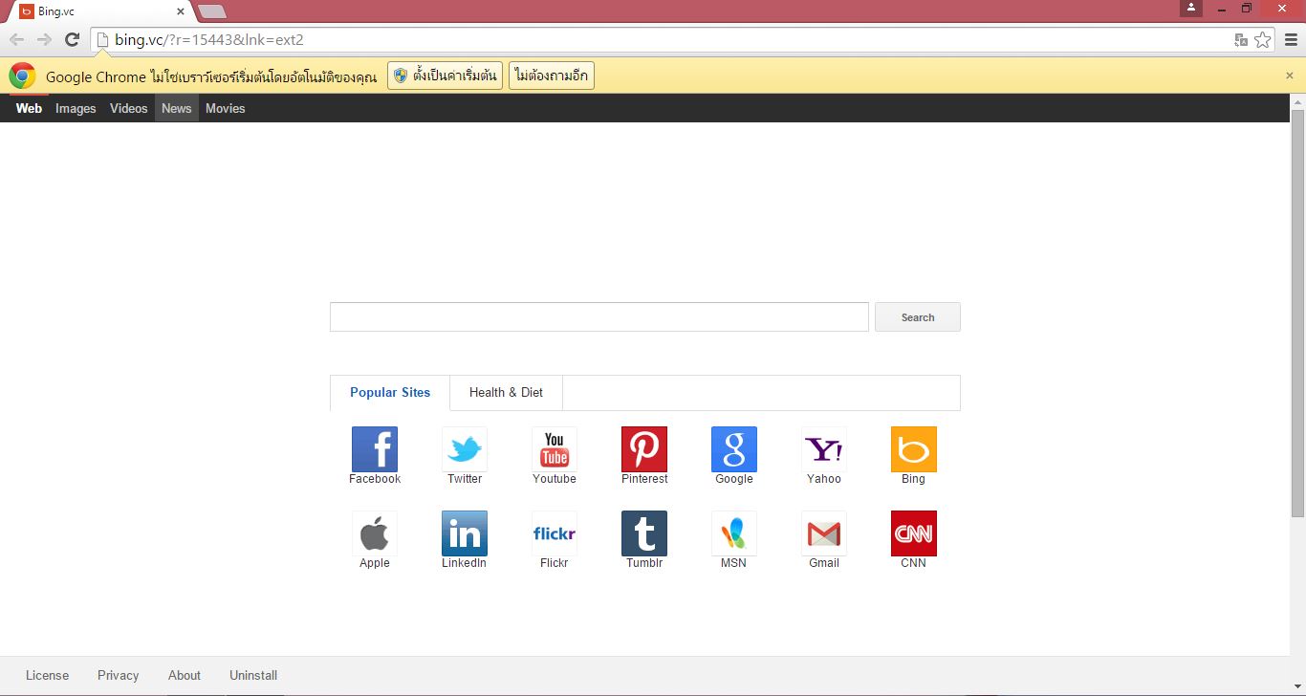The image size is (1306, 696).
Task: Click the Chrome user profile button
Action: pos(1191,8)
